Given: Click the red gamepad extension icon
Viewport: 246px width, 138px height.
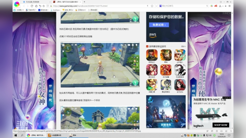Looking at the screenshot, I should tap(216, 6).
